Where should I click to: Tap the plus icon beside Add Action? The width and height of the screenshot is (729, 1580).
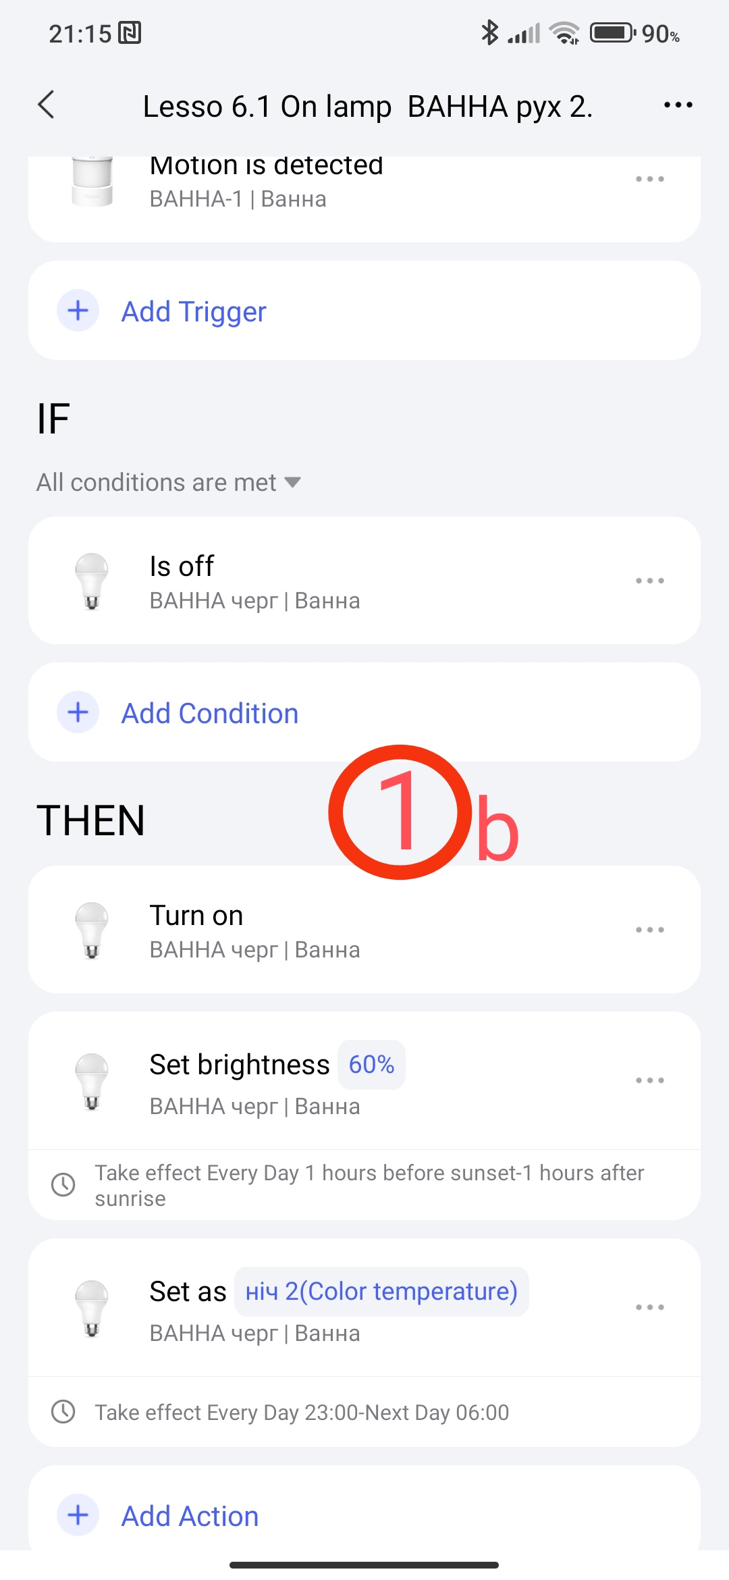(78, 1515)
